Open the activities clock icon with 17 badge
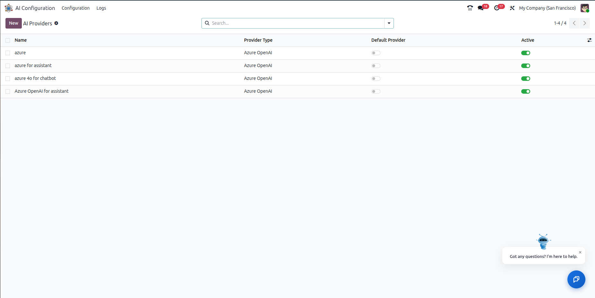 [x=497, y=8]
